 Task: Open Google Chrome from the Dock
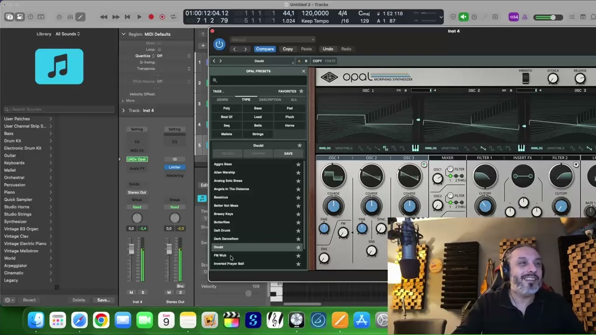click(101, 320)
